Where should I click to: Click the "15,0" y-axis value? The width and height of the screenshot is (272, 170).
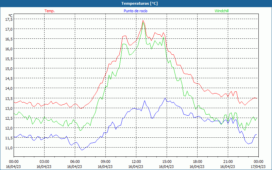point(9,69)
